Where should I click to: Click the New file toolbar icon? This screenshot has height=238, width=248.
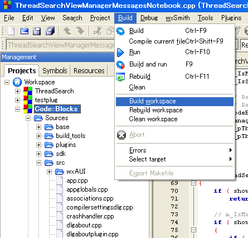(11, 31)
